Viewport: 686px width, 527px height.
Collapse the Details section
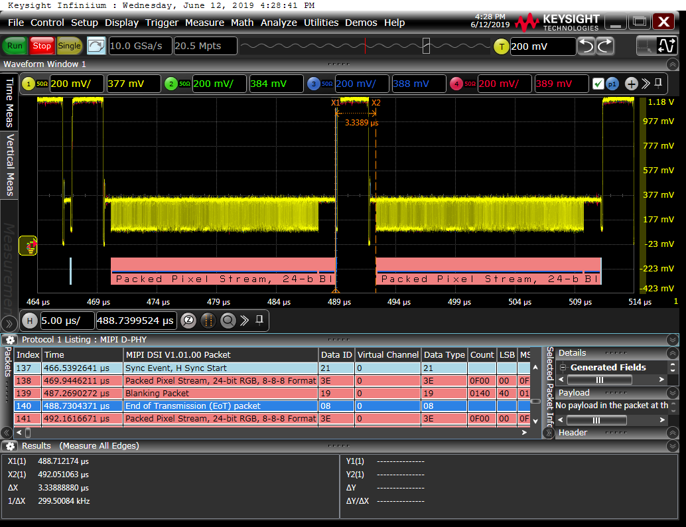pos(673,353)
